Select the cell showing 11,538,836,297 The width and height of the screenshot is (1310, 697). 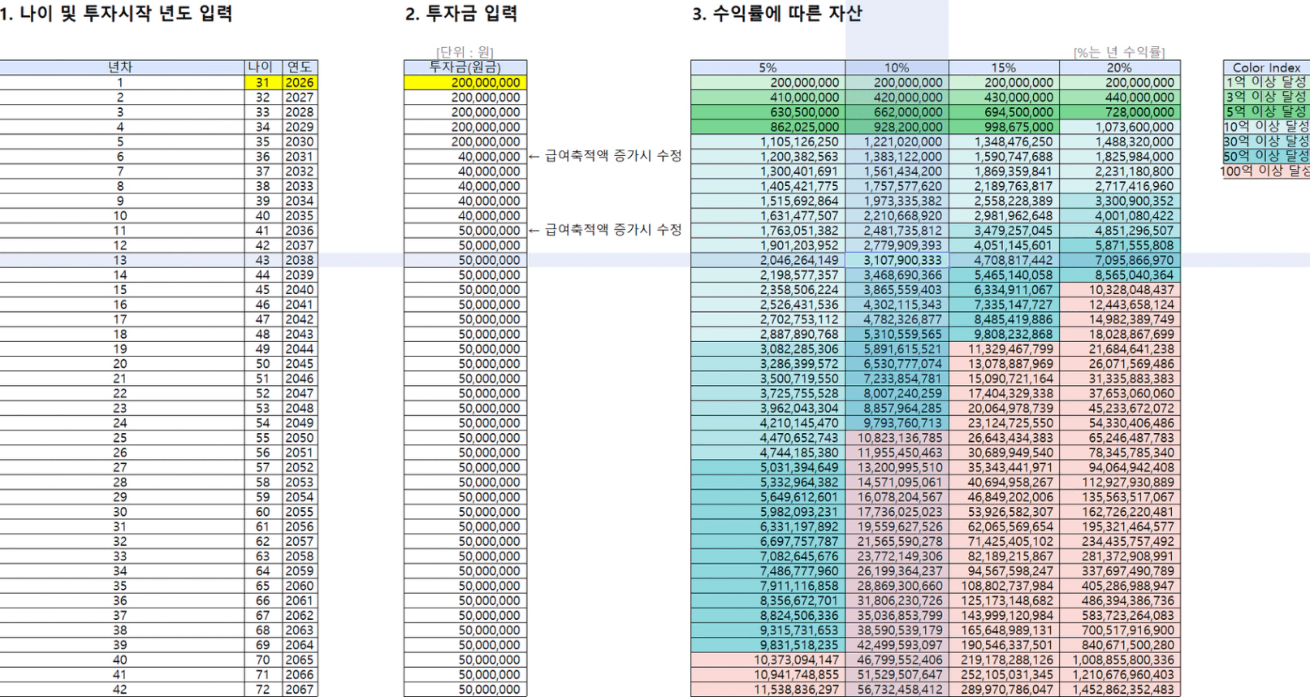click(767, 690)
